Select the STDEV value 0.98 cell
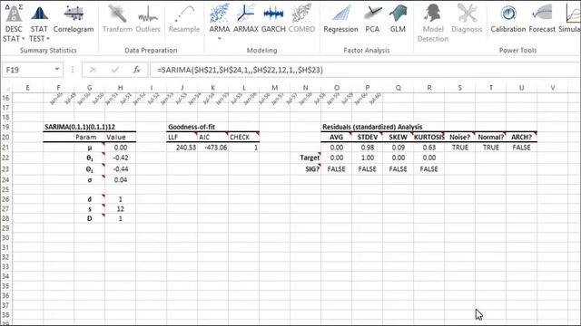This screenshot has width=581, height=326. click(367, 147)
